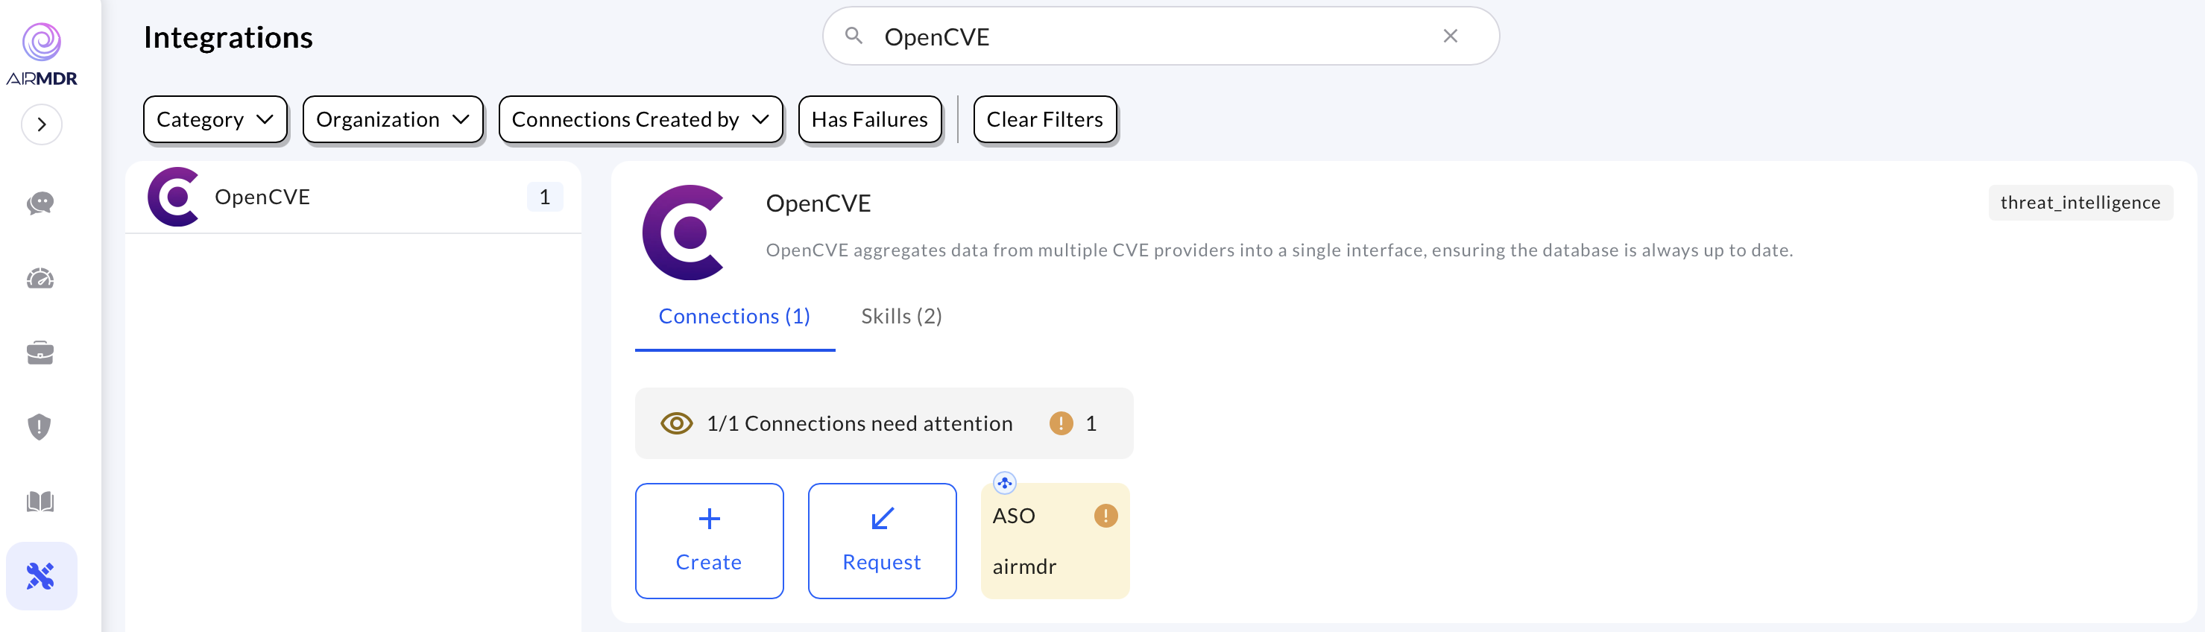The width and height of the screenshot is (2205, 632).
Task: Open the Organization filter dropdown
Action: 392,119
